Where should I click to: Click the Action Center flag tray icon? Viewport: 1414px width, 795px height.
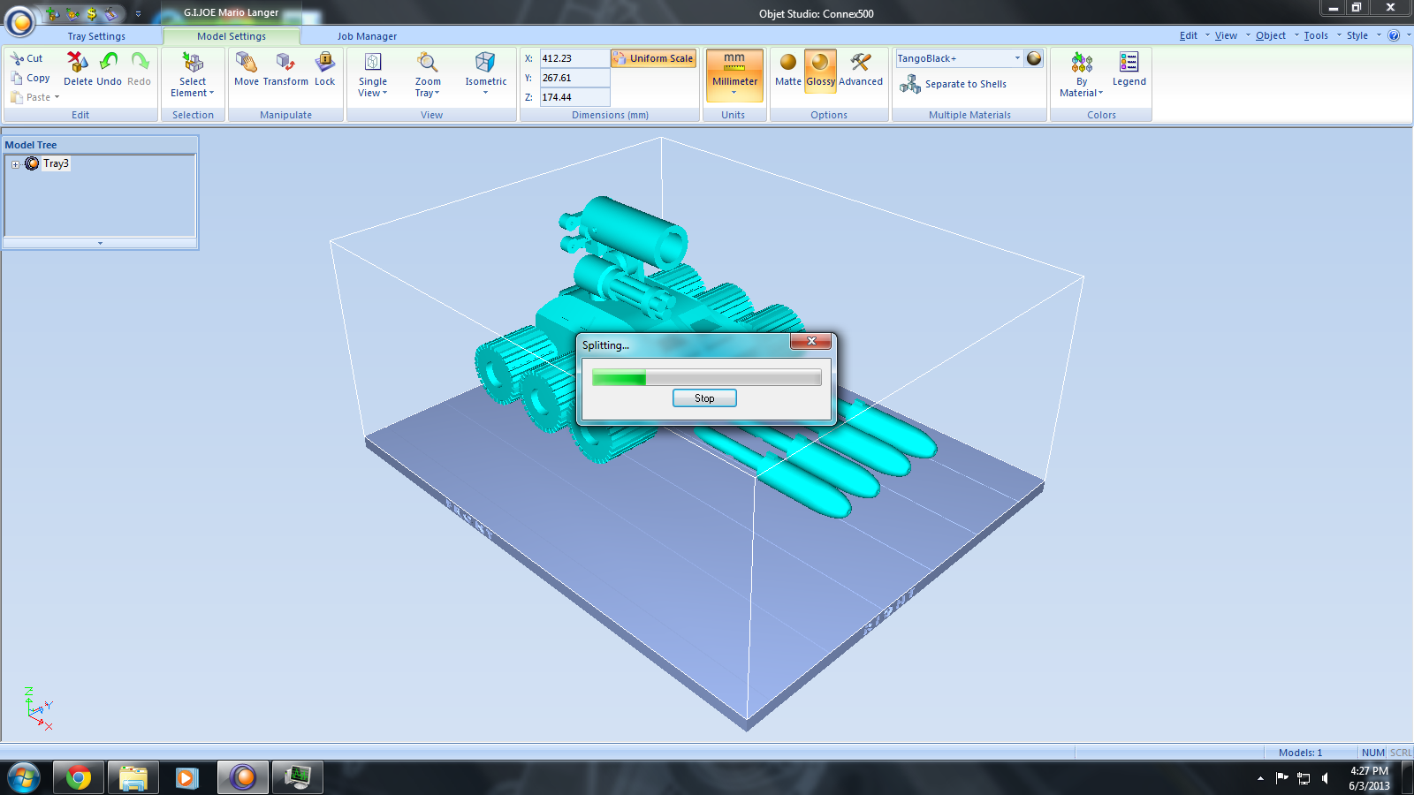click(1282, 778)
